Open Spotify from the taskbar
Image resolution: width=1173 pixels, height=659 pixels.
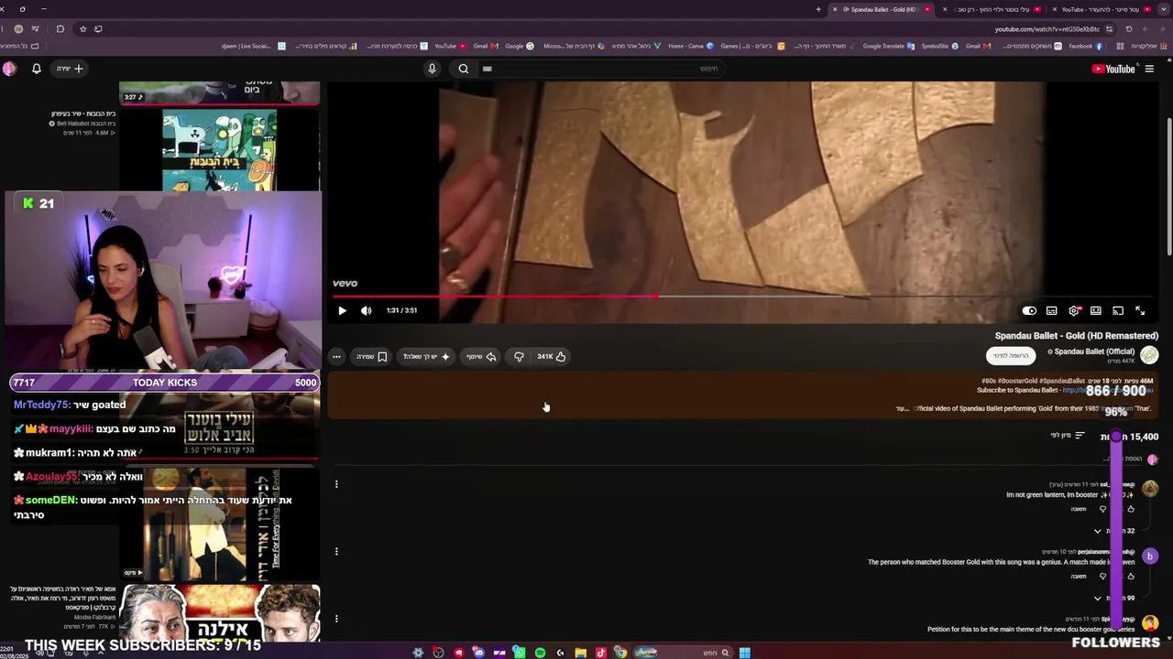tap(540, 653)
